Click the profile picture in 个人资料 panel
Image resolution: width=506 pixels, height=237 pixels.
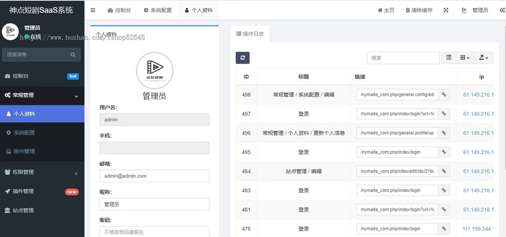click(x=154, y=70)
